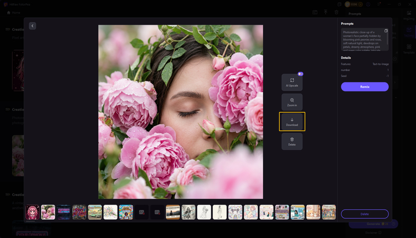
Task: Select the first anime girl thumbnail
Action: point(33,212)
